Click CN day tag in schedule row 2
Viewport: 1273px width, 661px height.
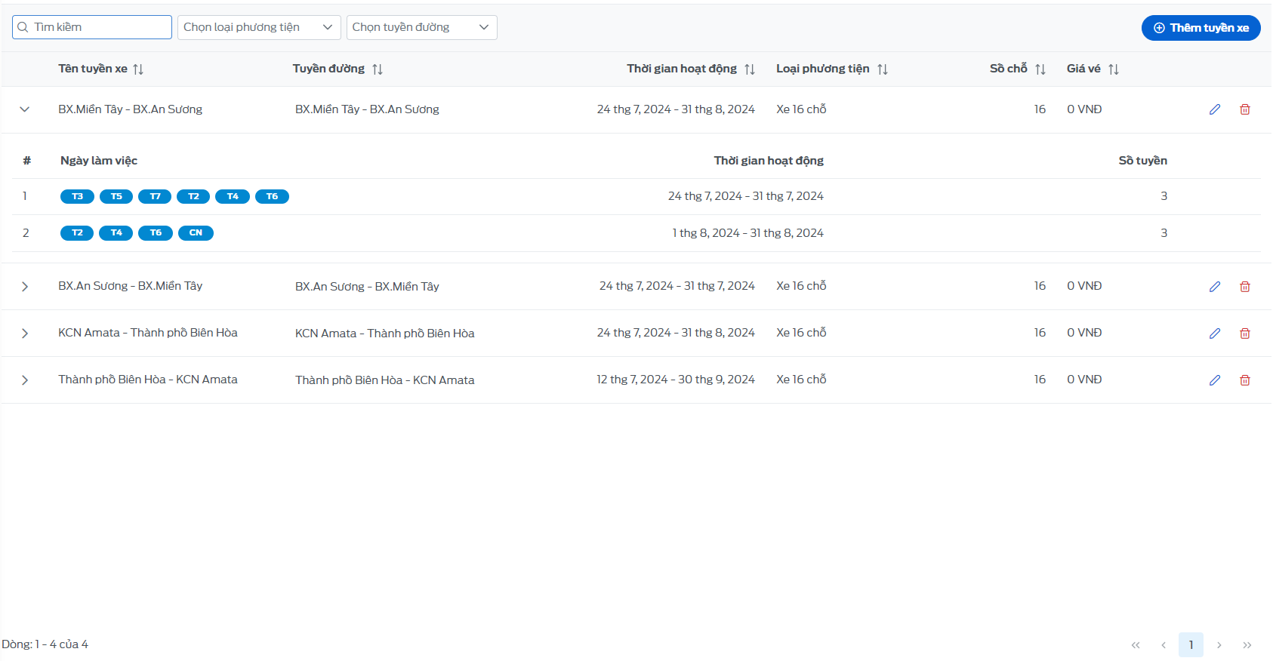196,233
